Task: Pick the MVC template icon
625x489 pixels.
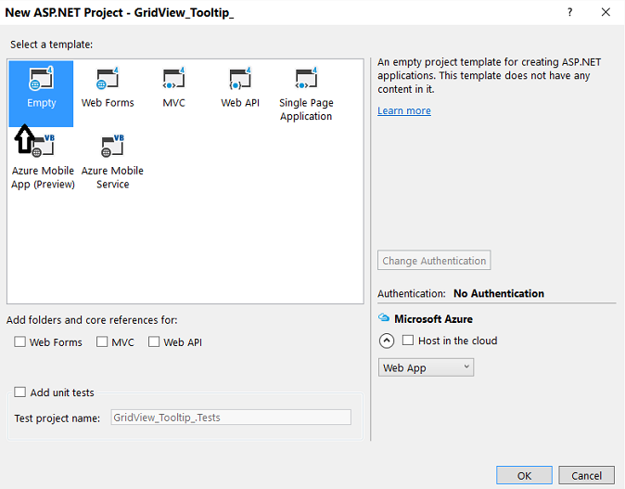Action: coord(173,79)
